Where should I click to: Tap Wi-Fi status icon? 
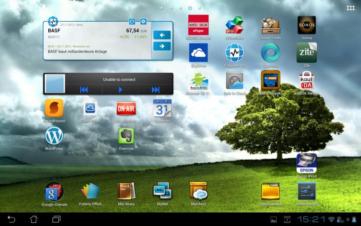point(331,219)
